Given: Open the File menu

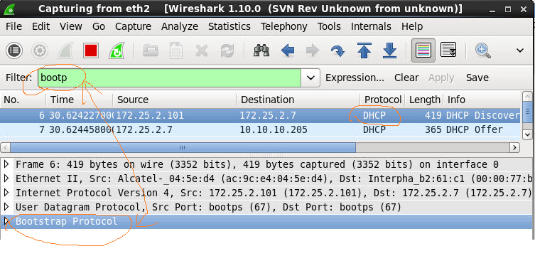Looking at the screenshot, I should click(x=14, y=26).
